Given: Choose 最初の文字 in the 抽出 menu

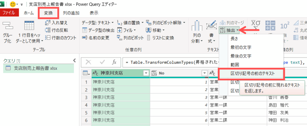Looking at the screenshot, I should (241, 47).
